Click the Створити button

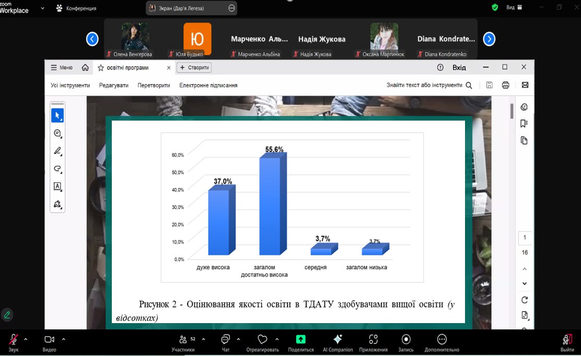click(x=194, y=68)
